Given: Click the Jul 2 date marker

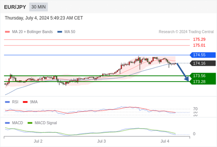Looking at the screenshot, I should coord(38,141).
